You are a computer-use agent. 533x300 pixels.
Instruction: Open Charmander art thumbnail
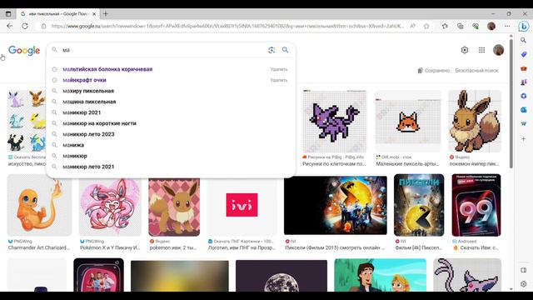coord(39,205)
